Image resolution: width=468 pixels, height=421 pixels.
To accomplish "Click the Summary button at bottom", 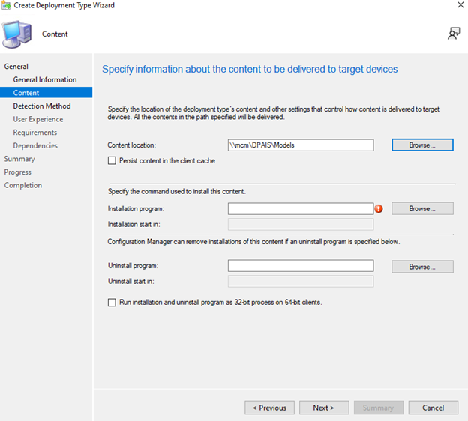I will click(x=379, y=408).
